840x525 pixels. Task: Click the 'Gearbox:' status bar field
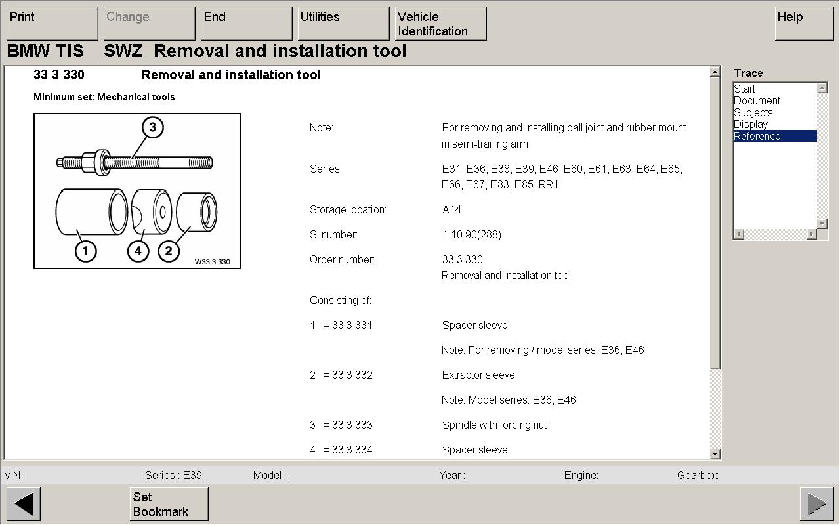tap(698, 475)
